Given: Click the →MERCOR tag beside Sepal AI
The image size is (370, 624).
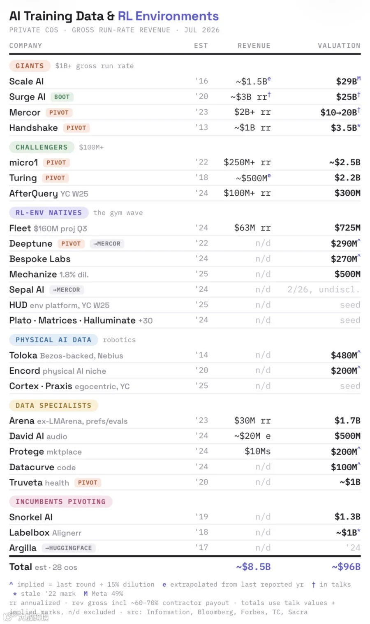Looking at the screenshot, I should click(67, 290).
